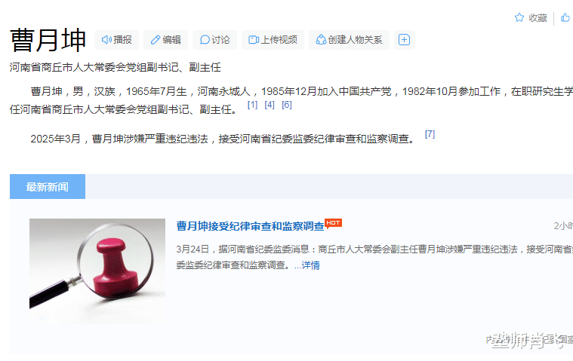Click the 播报 speaker icon
The image size is (573, 361).
106,40
